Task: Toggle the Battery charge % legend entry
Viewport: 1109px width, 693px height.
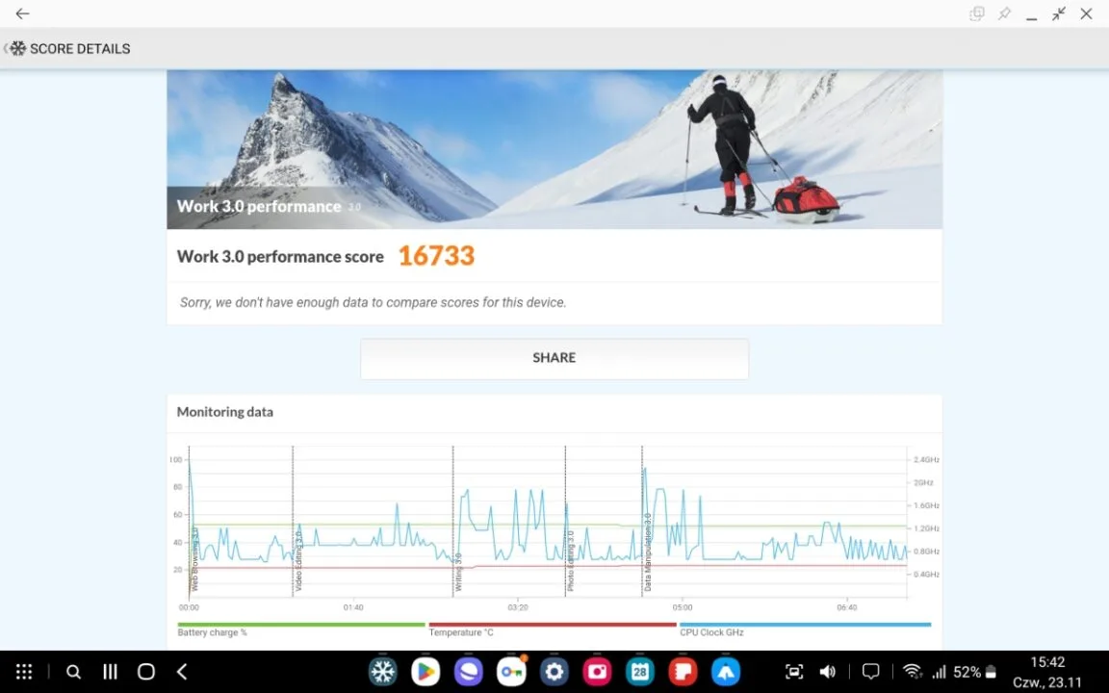Action: 213,632
